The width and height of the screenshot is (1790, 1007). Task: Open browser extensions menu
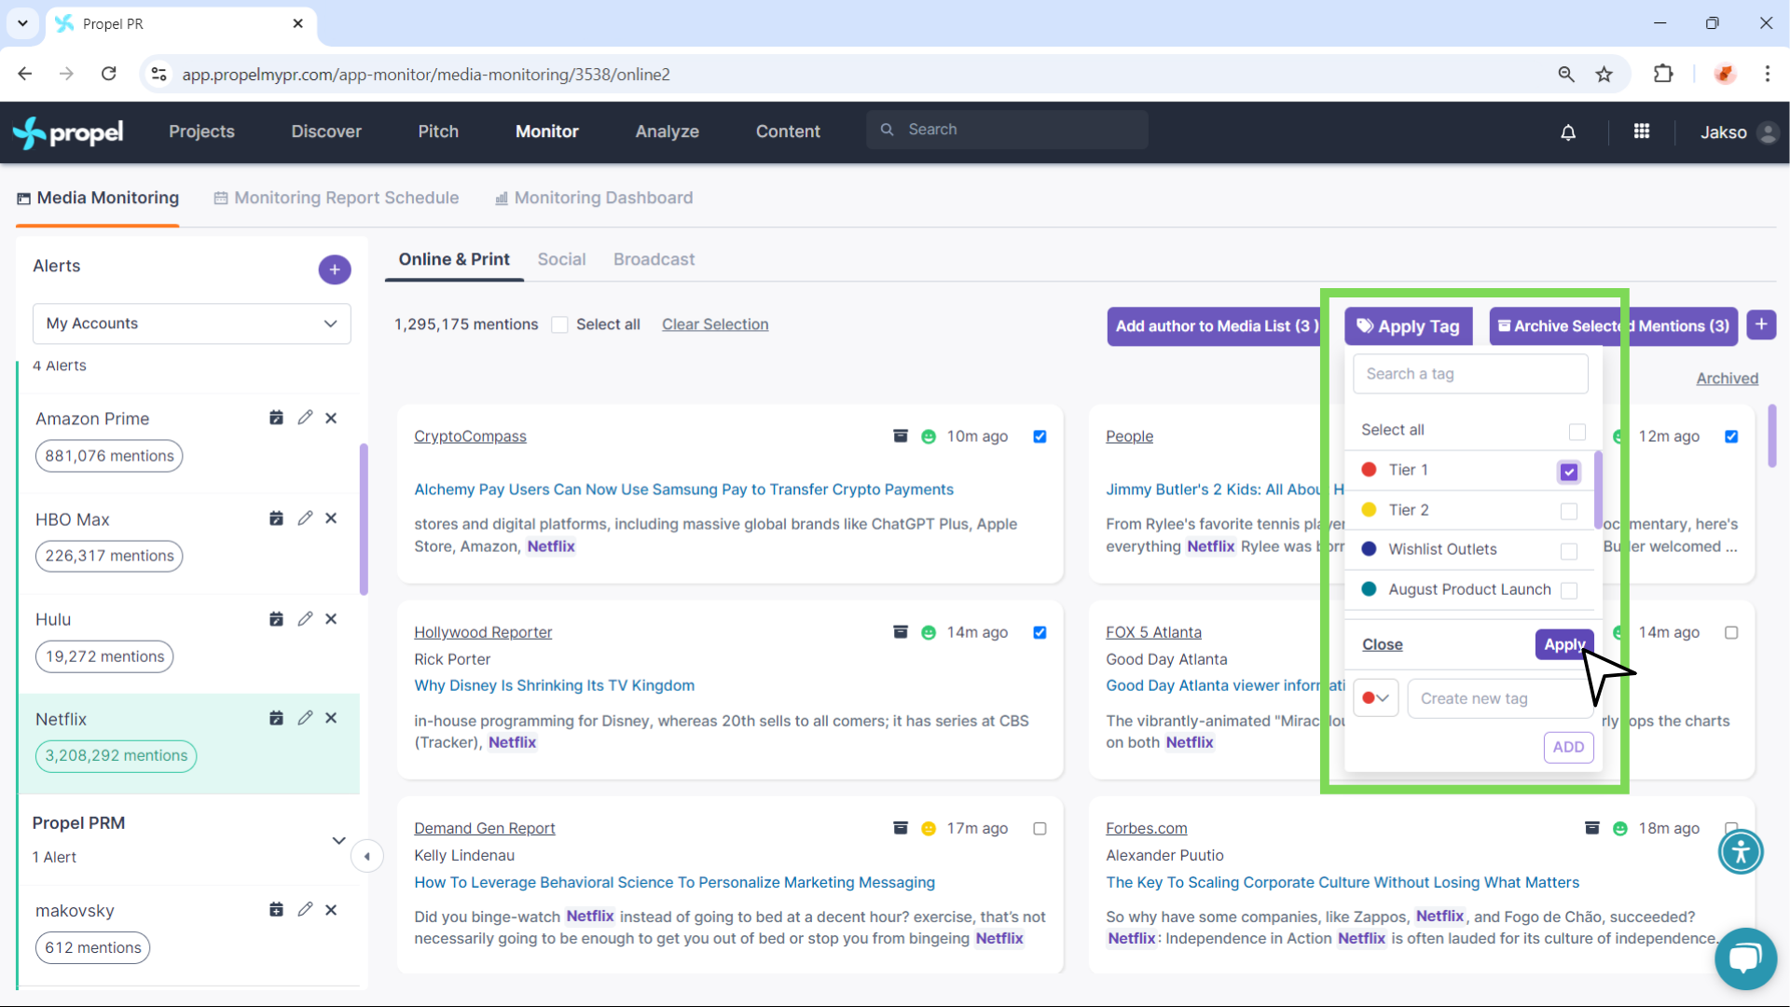coord(1663,74)
